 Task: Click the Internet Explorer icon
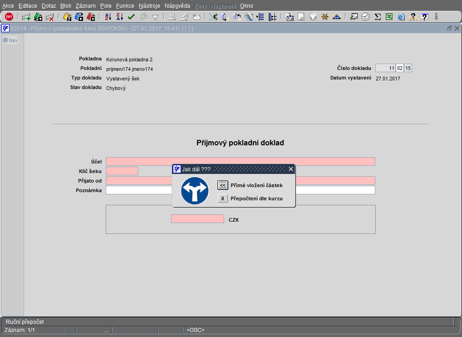pos(401,17)
